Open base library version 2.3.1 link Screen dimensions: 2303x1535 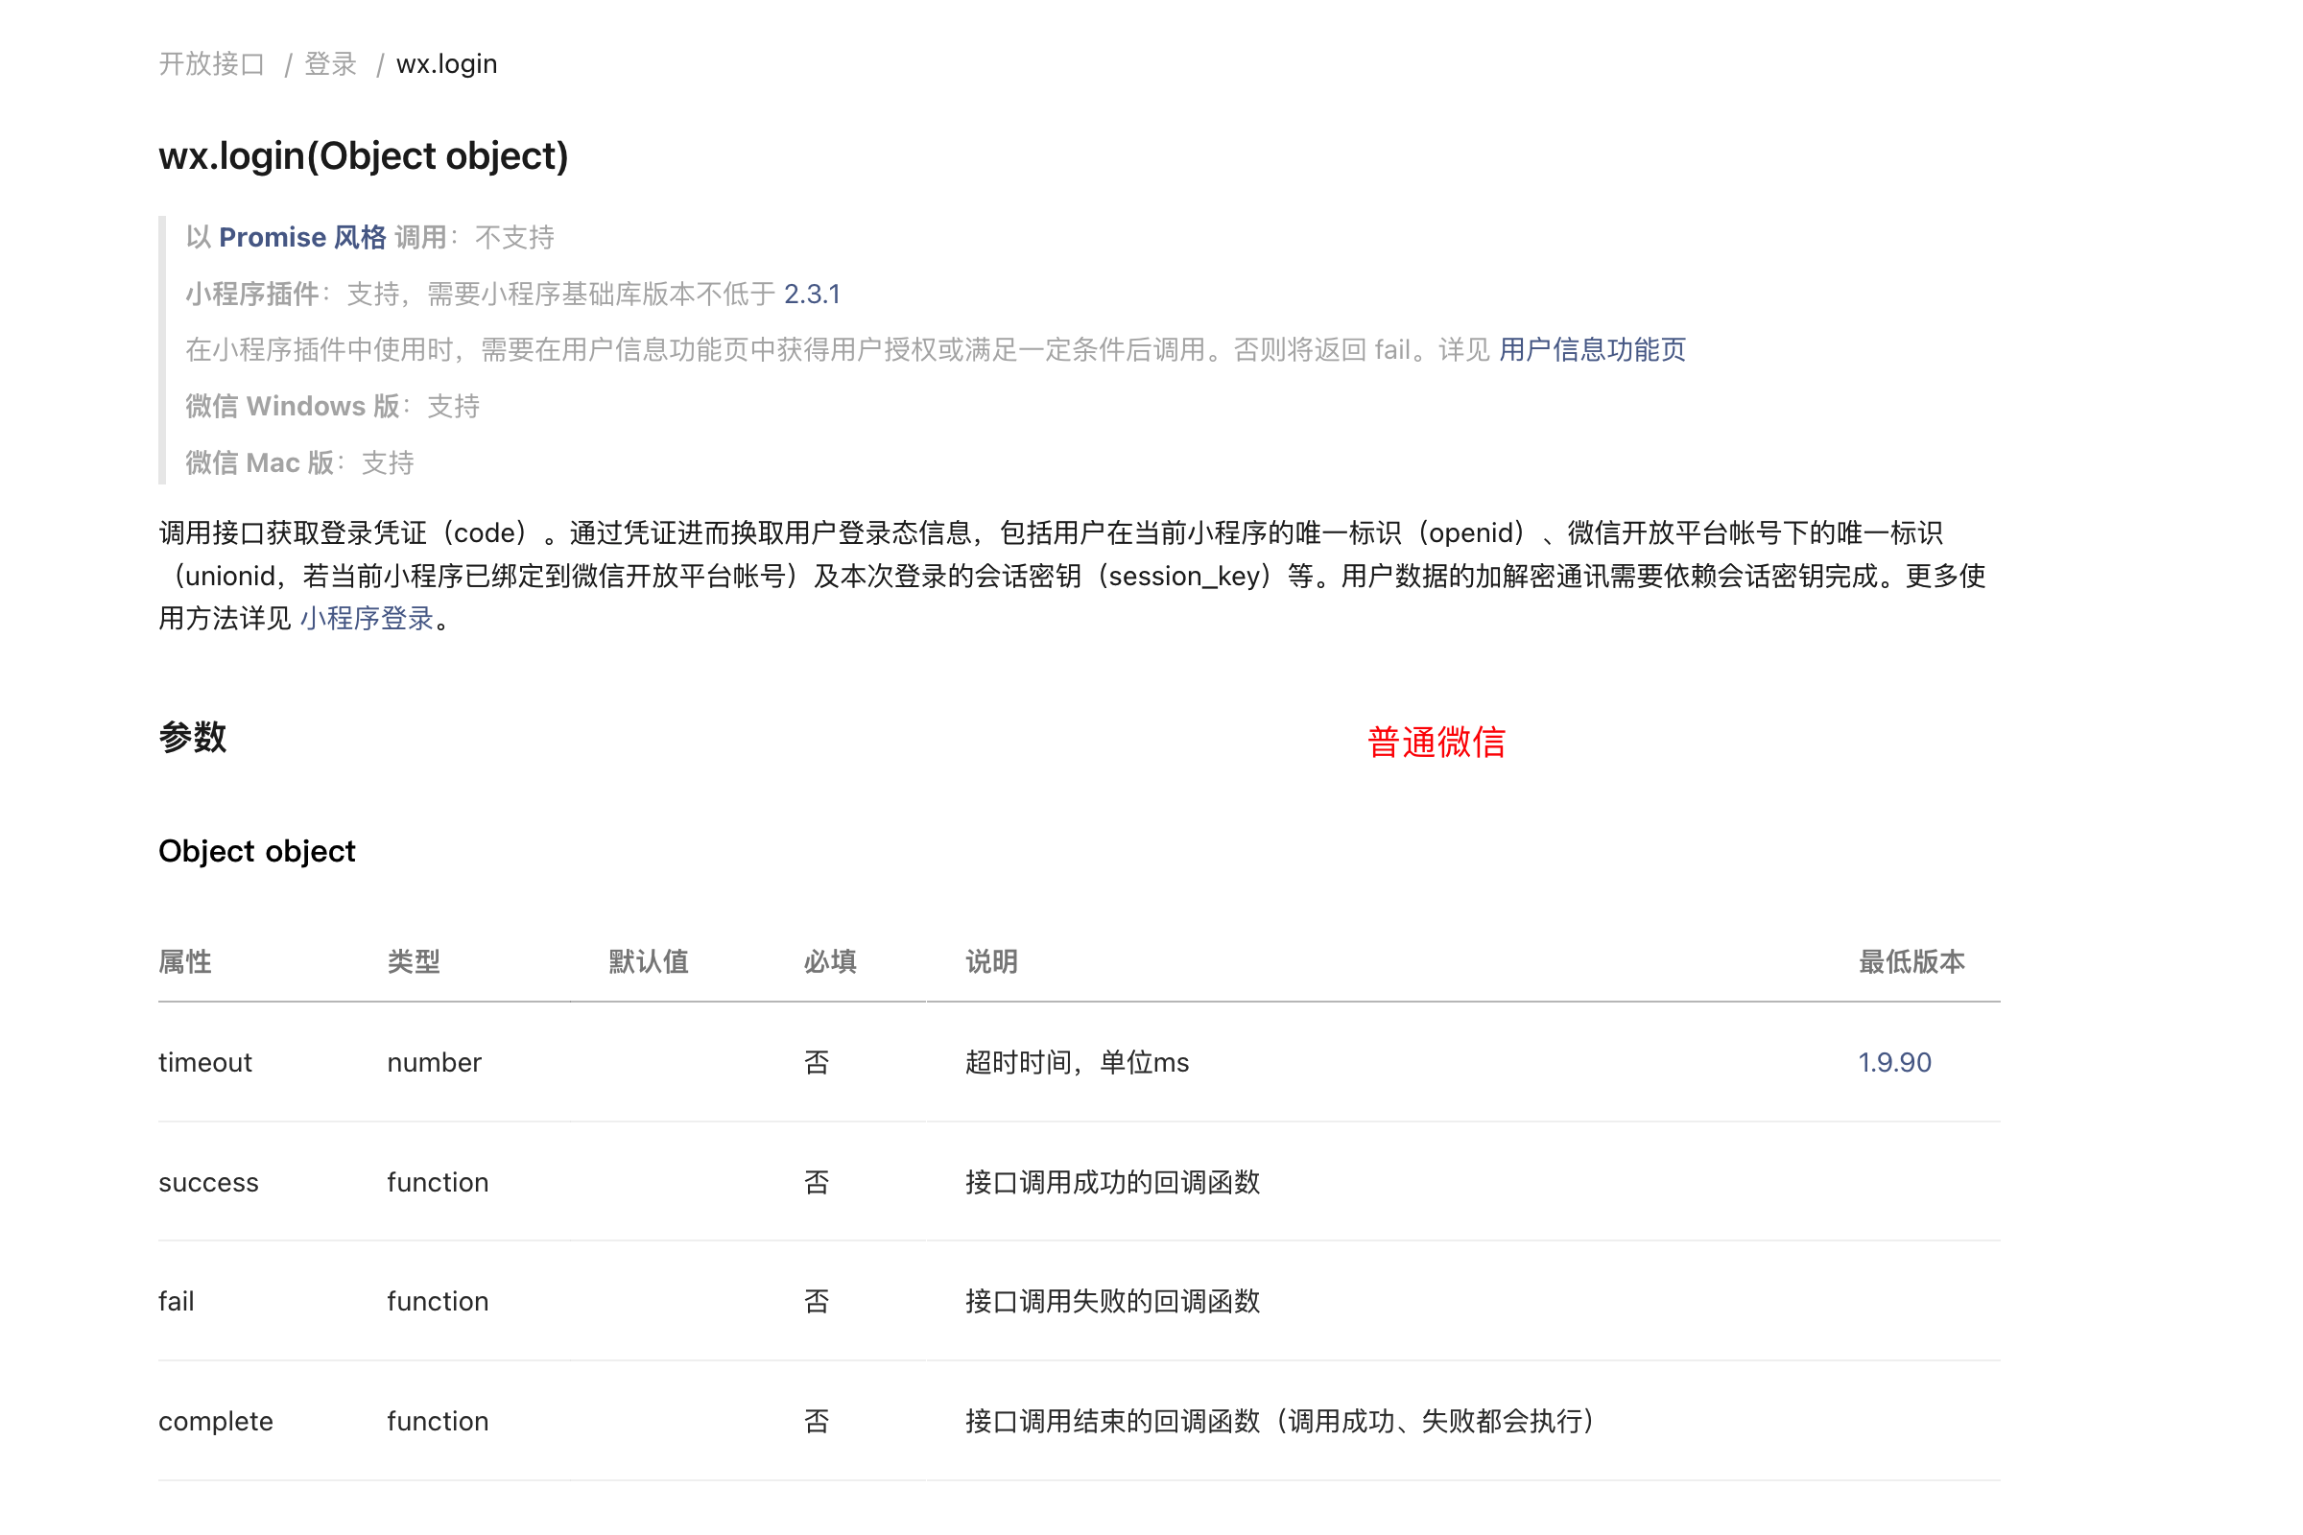pos(812,295)
